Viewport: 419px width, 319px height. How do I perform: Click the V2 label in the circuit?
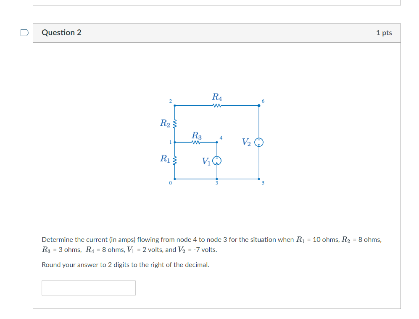tap(247, 142)
